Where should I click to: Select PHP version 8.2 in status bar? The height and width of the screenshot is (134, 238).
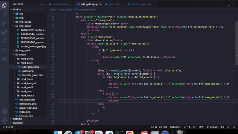222,127
